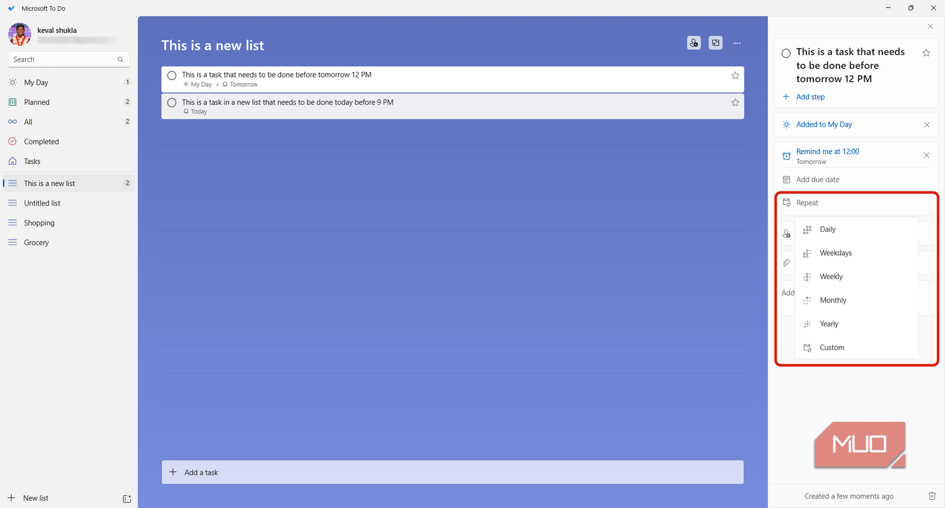The height and width of the screenshot is (508, 945).
Task: Select Weekdays from repeat menu
Action: (856, 253)
